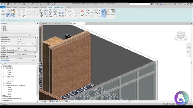
Task: Collapse Views (all) in Project Browser
Action: (x=1, y=66)
